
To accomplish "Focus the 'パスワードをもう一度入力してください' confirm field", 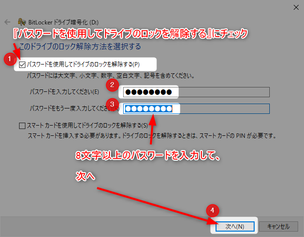I will click(x=196, y=108).
